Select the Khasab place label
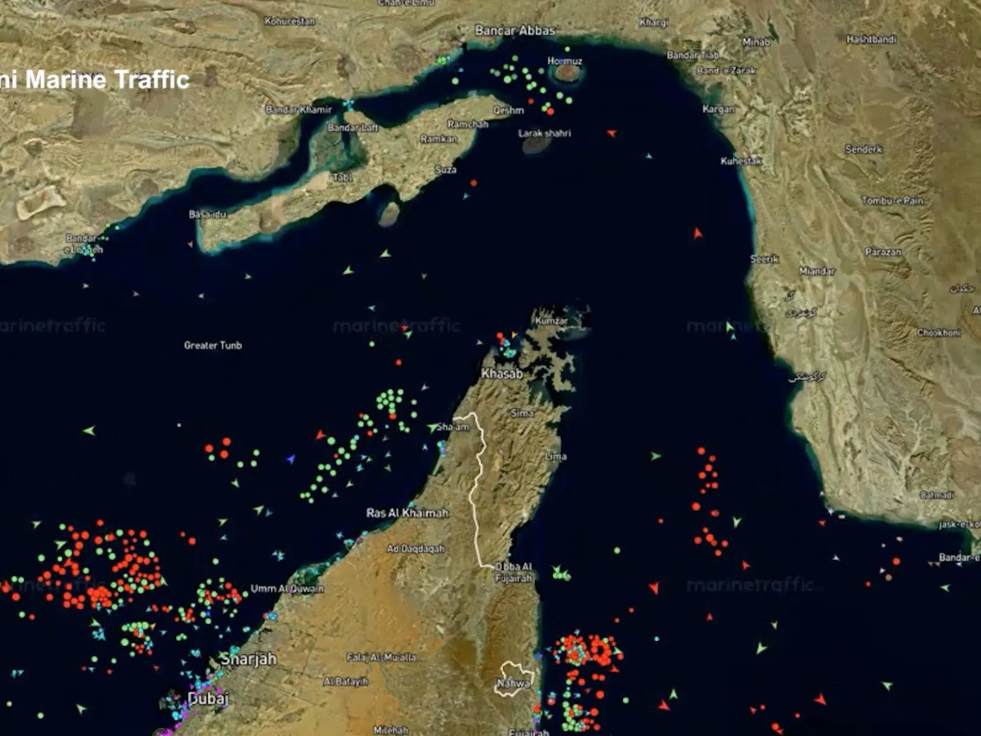981x736 pixels. coord(502,374)
